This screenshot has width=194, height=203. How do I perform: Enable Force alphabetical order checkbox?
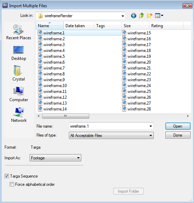[x=12, y=184]
